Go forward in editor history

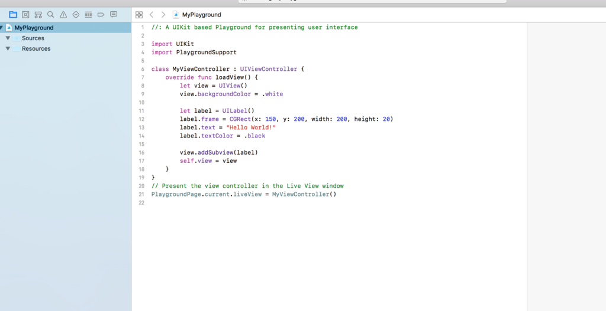(163, 15)
